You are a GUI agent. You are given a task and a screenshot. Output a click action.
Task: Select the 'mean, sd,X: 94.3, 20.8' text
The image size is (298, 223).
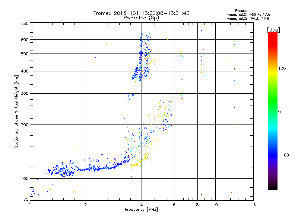tap(248, 19)
